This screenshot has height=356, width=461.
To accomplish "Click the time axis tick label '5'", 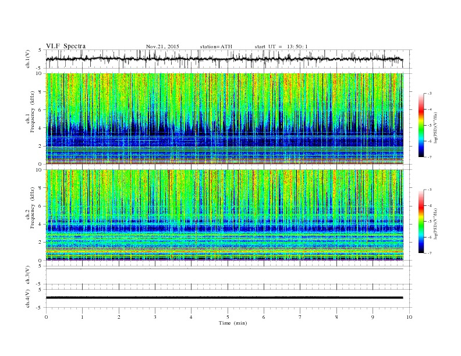I will (228, 317).
